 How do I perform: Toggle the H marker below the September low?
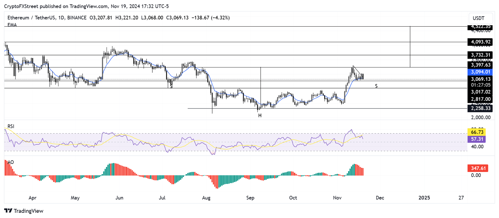(260, 115)
